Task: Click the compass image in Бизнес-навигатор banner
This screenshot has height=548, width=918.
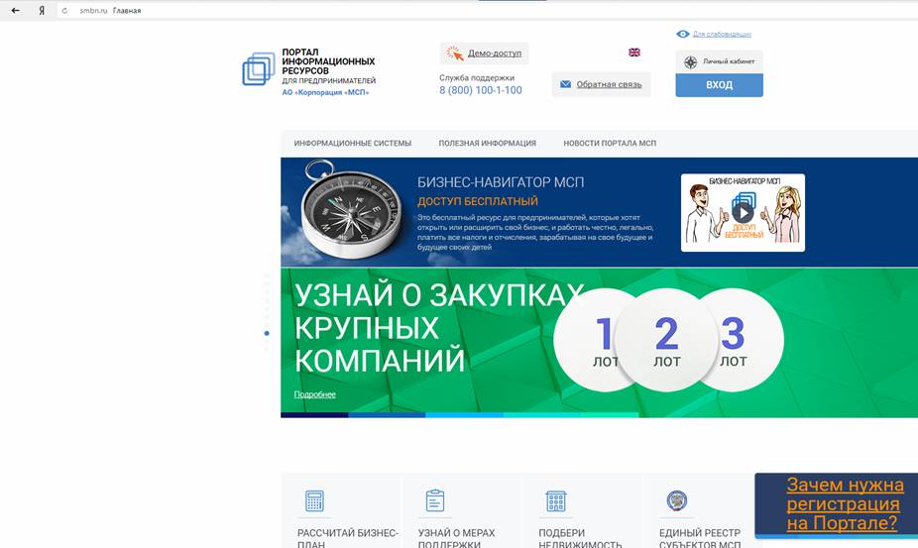Action: 351,210
